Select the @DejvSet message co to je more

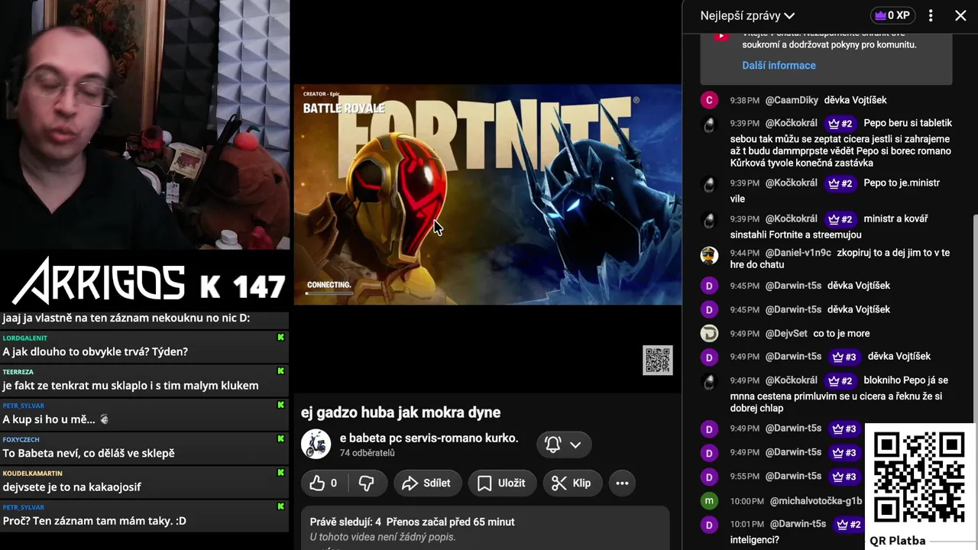841,333
